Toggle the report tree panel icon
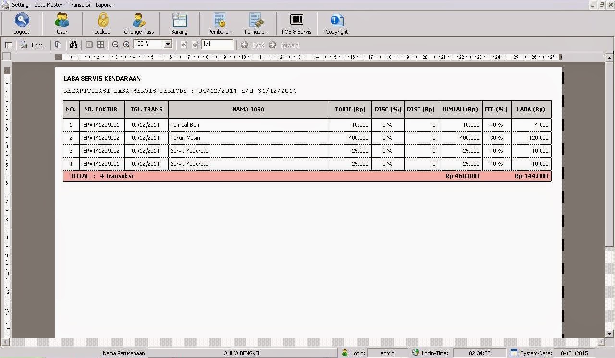Image resolution: width=615 pixels, height=358 pixels. coord(9,45)
